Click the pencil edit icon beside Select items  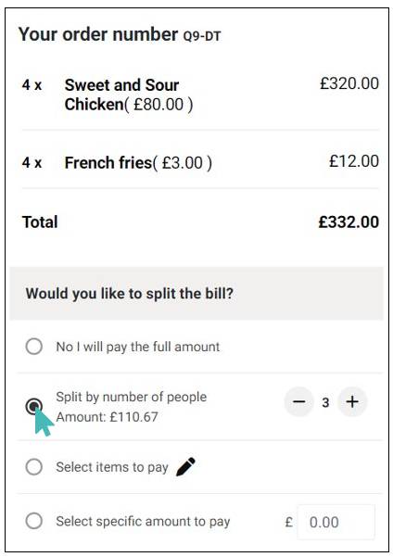coord(185,466)
